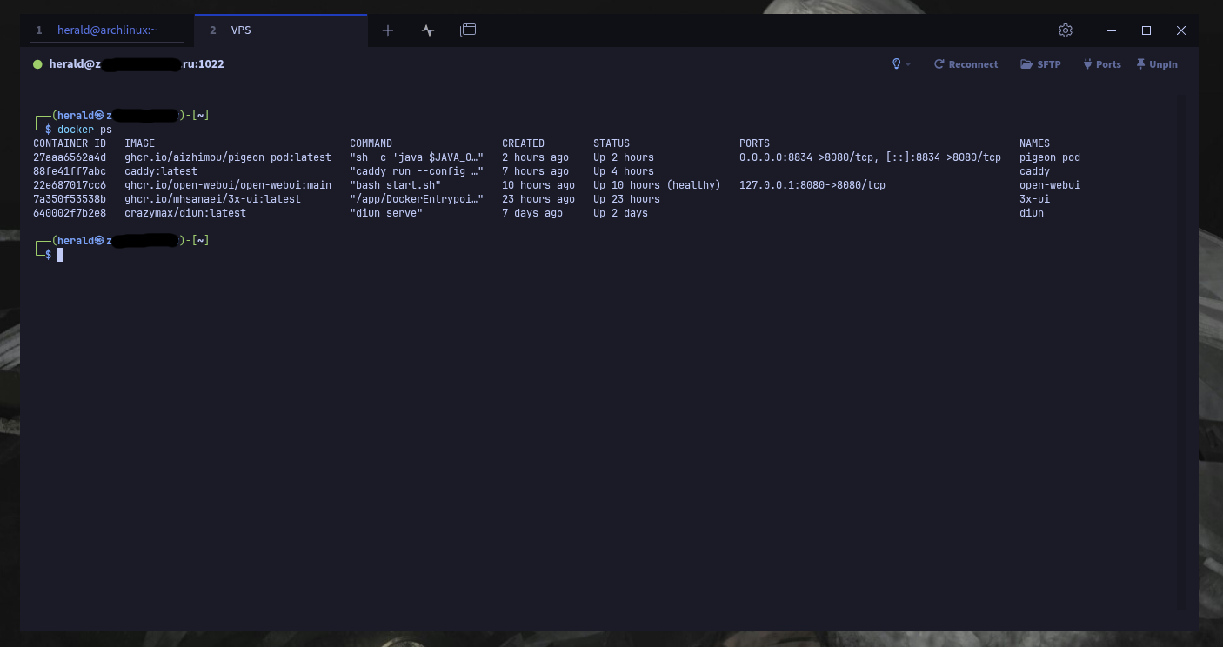The height and width of the screenshot is (647, 1223).
Task: Click the 'Up 2 days' status
Action: [x=621, y=213]
